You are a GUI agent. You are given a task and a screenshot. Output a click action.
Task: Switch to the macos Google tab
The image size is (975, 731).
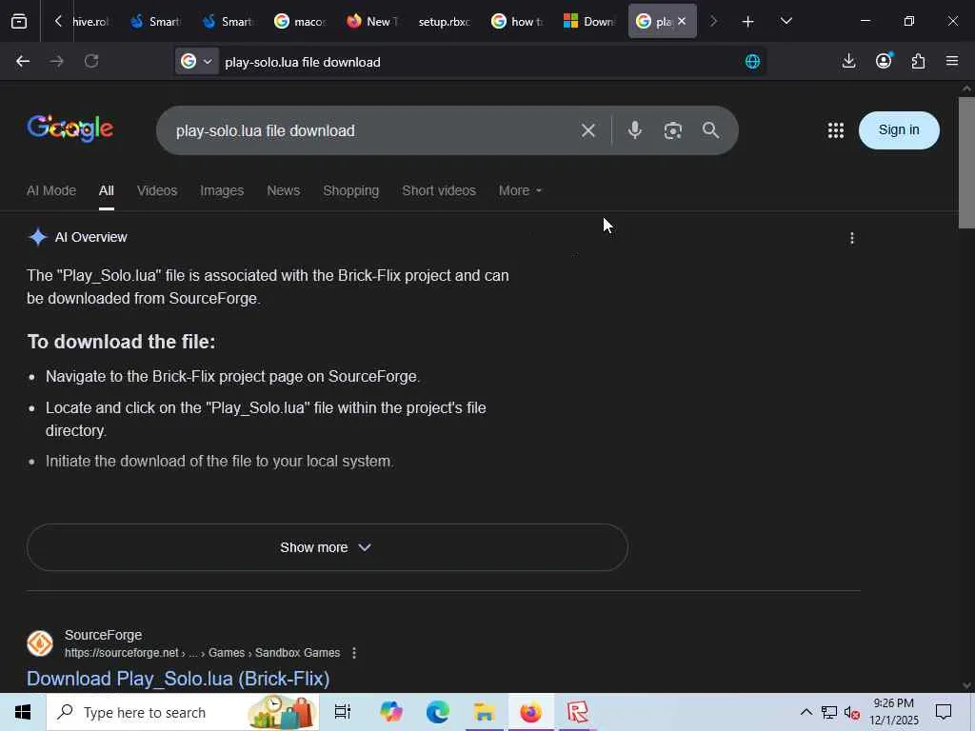(301, 22)
